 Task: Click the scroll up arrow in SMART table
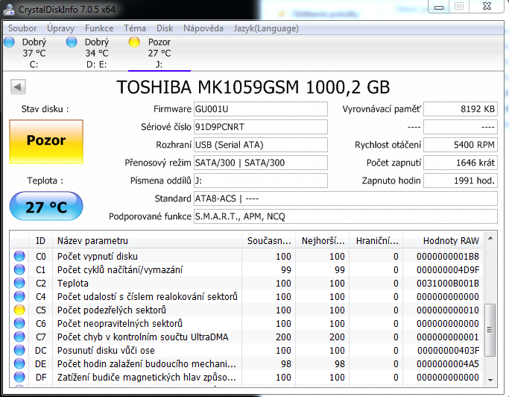click(490, 238)
